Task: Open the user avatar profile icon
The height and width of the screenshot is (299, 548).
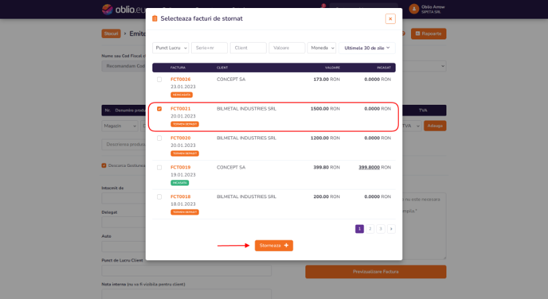Action: pos(414,9)
